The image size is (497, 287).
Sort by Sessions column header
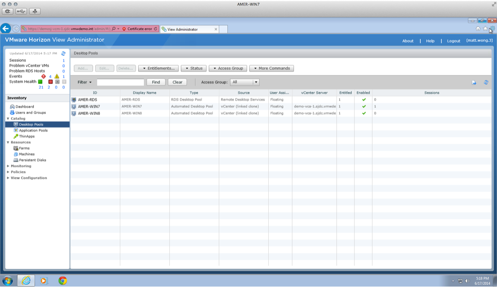pyautogui.click(x=432, y=93)
